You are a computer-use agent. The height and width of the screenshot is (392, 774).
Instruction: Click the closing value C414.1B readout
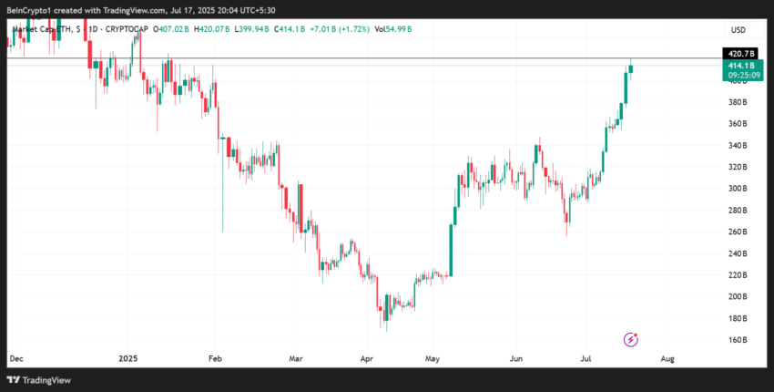(289, 29)
